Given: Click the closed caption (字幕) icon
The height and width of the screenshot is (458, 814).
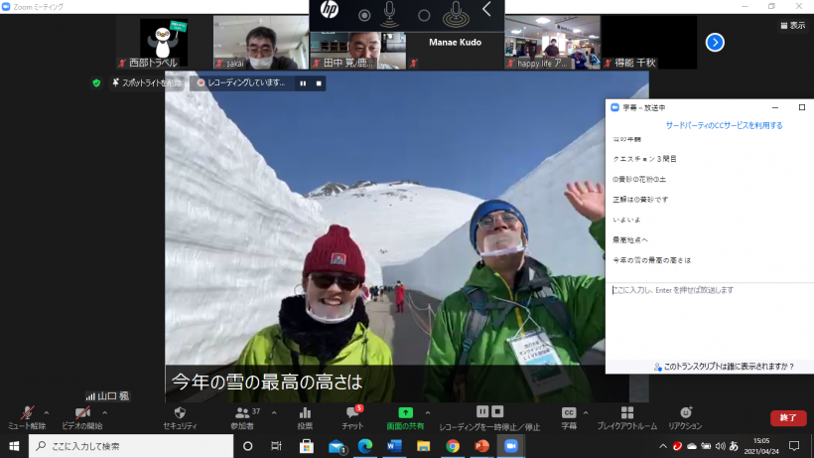Looking at the screenshot, I should click(569, 413).
